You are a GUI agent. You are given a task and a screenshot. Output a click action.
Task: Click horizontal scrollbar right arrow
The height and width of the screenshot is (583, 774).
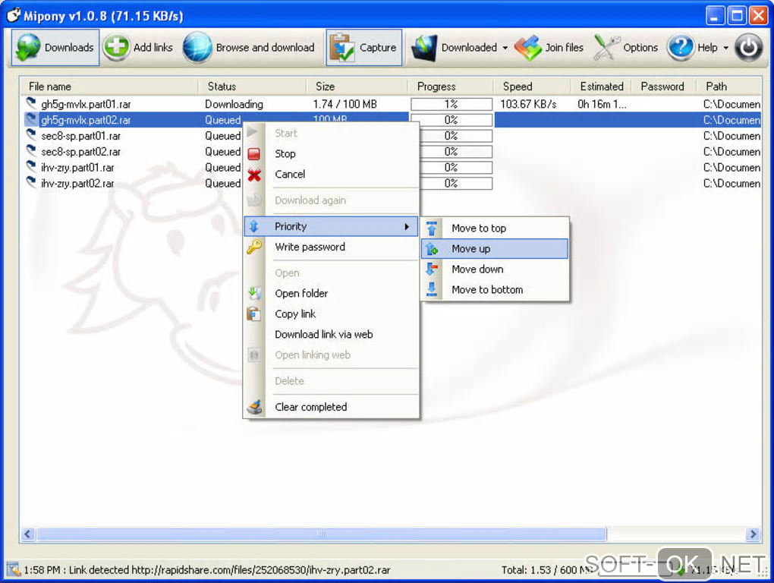(753, 534)
